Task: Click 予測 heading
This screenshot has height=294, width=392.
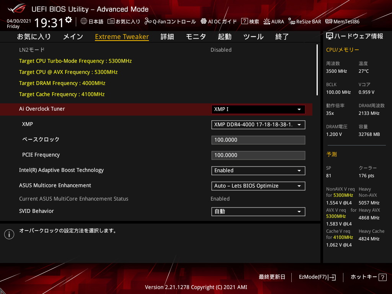Action: pyautogui.click(x=332, y=154)
